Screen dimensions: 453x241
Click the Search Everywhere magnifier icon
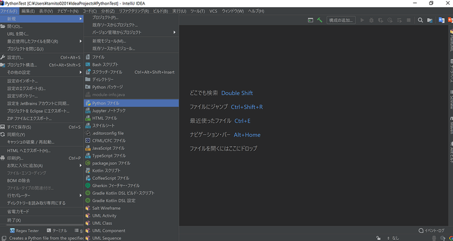click(420, 20)
